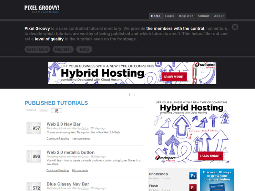Select Published under Photoshop category
Viewport: 255px width, 191px height.
pos(154,179)
